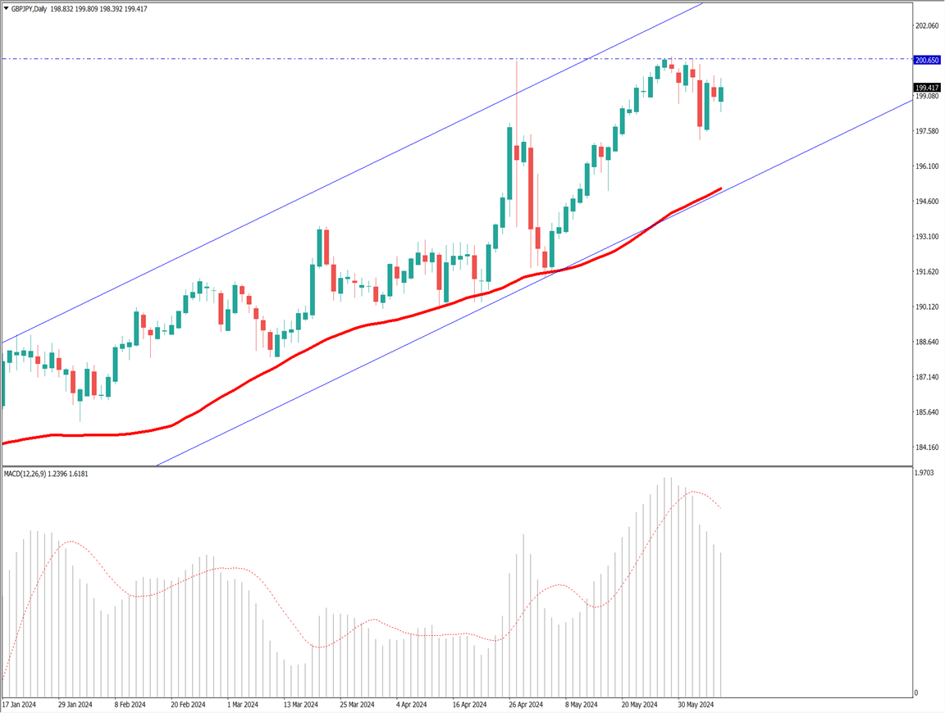Click the 1.9703 value on MACD scale
The height and width of the screenshot is (713, 945).
926,473
